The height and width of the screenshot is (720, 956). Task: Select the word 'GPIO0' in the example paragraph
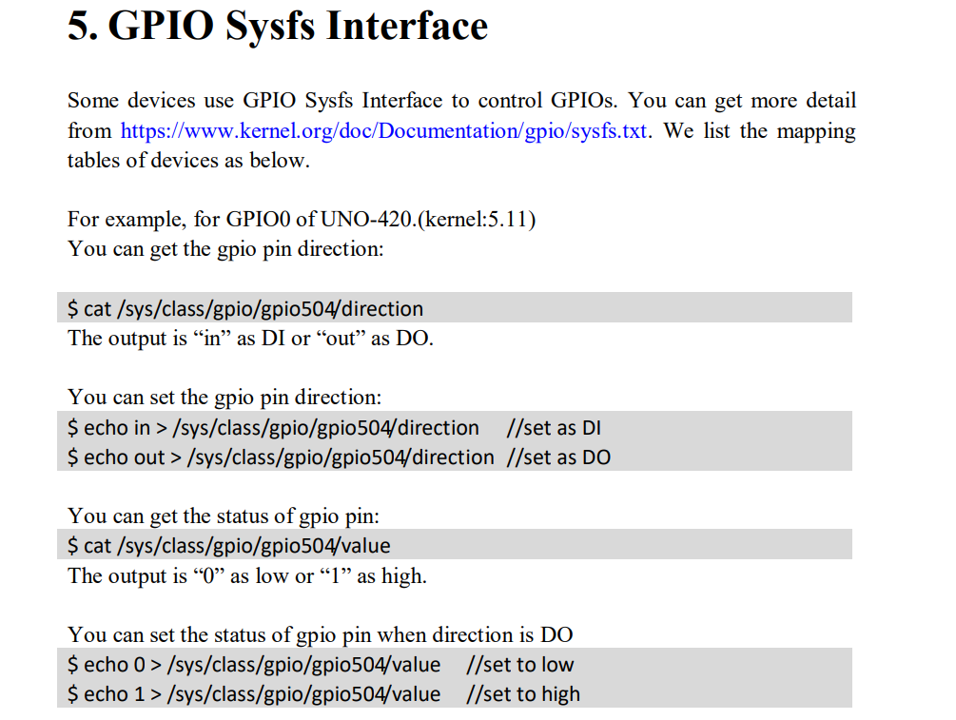[255, 218]
